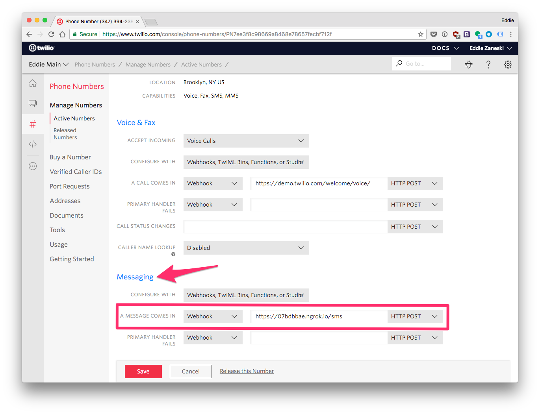Bookmark this page with the star icon

click(421, 34)
